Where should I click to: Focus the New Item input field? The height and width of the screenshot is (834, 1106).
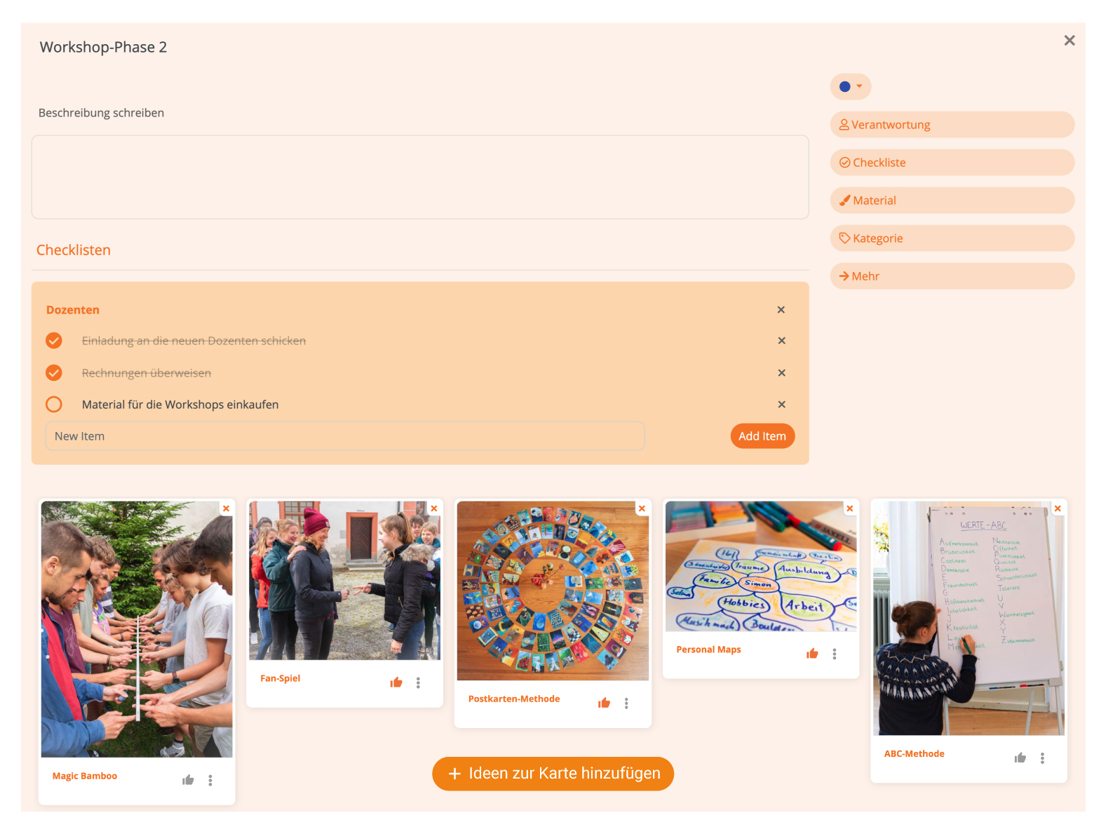(x=345, y=436)
